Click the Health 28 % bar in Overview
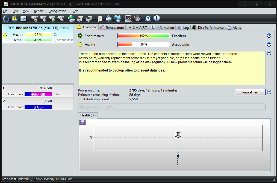 pyautogui.click(x=144, y=44)
